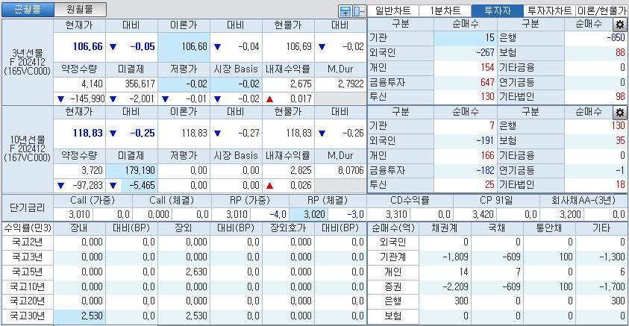Viewport: 629px width, 326px height.
Task: Open gear settings for 3년선물 investor table
Action: (620, 25)
